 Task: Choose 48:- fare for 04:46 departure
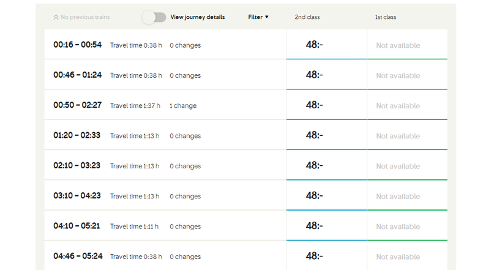tap(315, 256)
